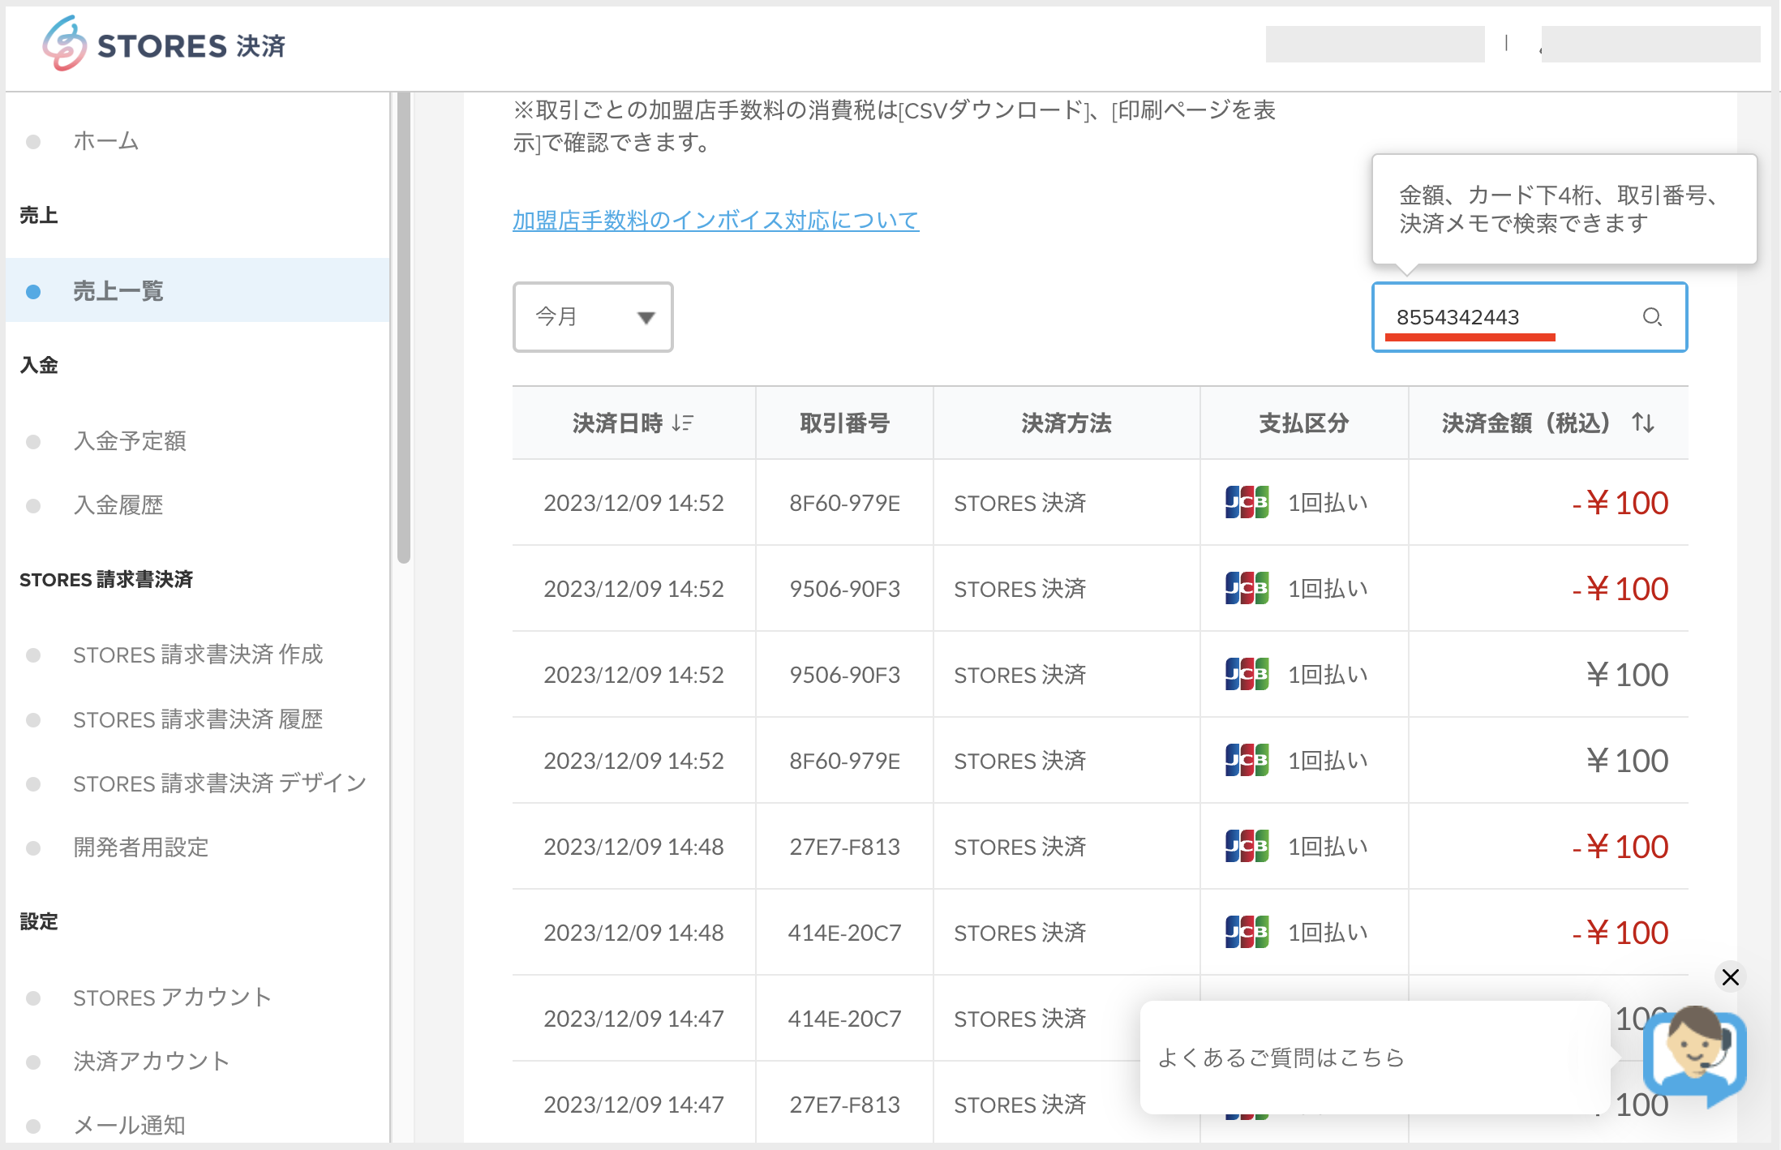1781x1150 pixels.
Task: Click the JCB icon in 14:48 414E-20C7 row
Action: 1247,933
